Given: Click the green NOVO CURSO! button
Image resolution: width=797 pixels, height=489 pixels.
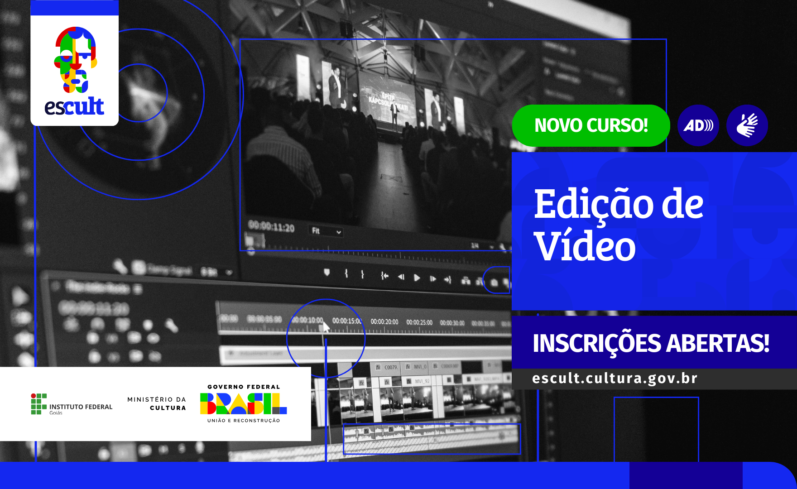Looking at the screenshot, I should coord(591,125).
